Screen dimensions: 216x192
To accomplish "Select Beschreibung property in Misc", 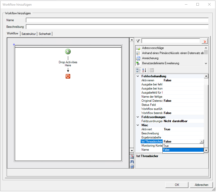I will tap(172, 133).
